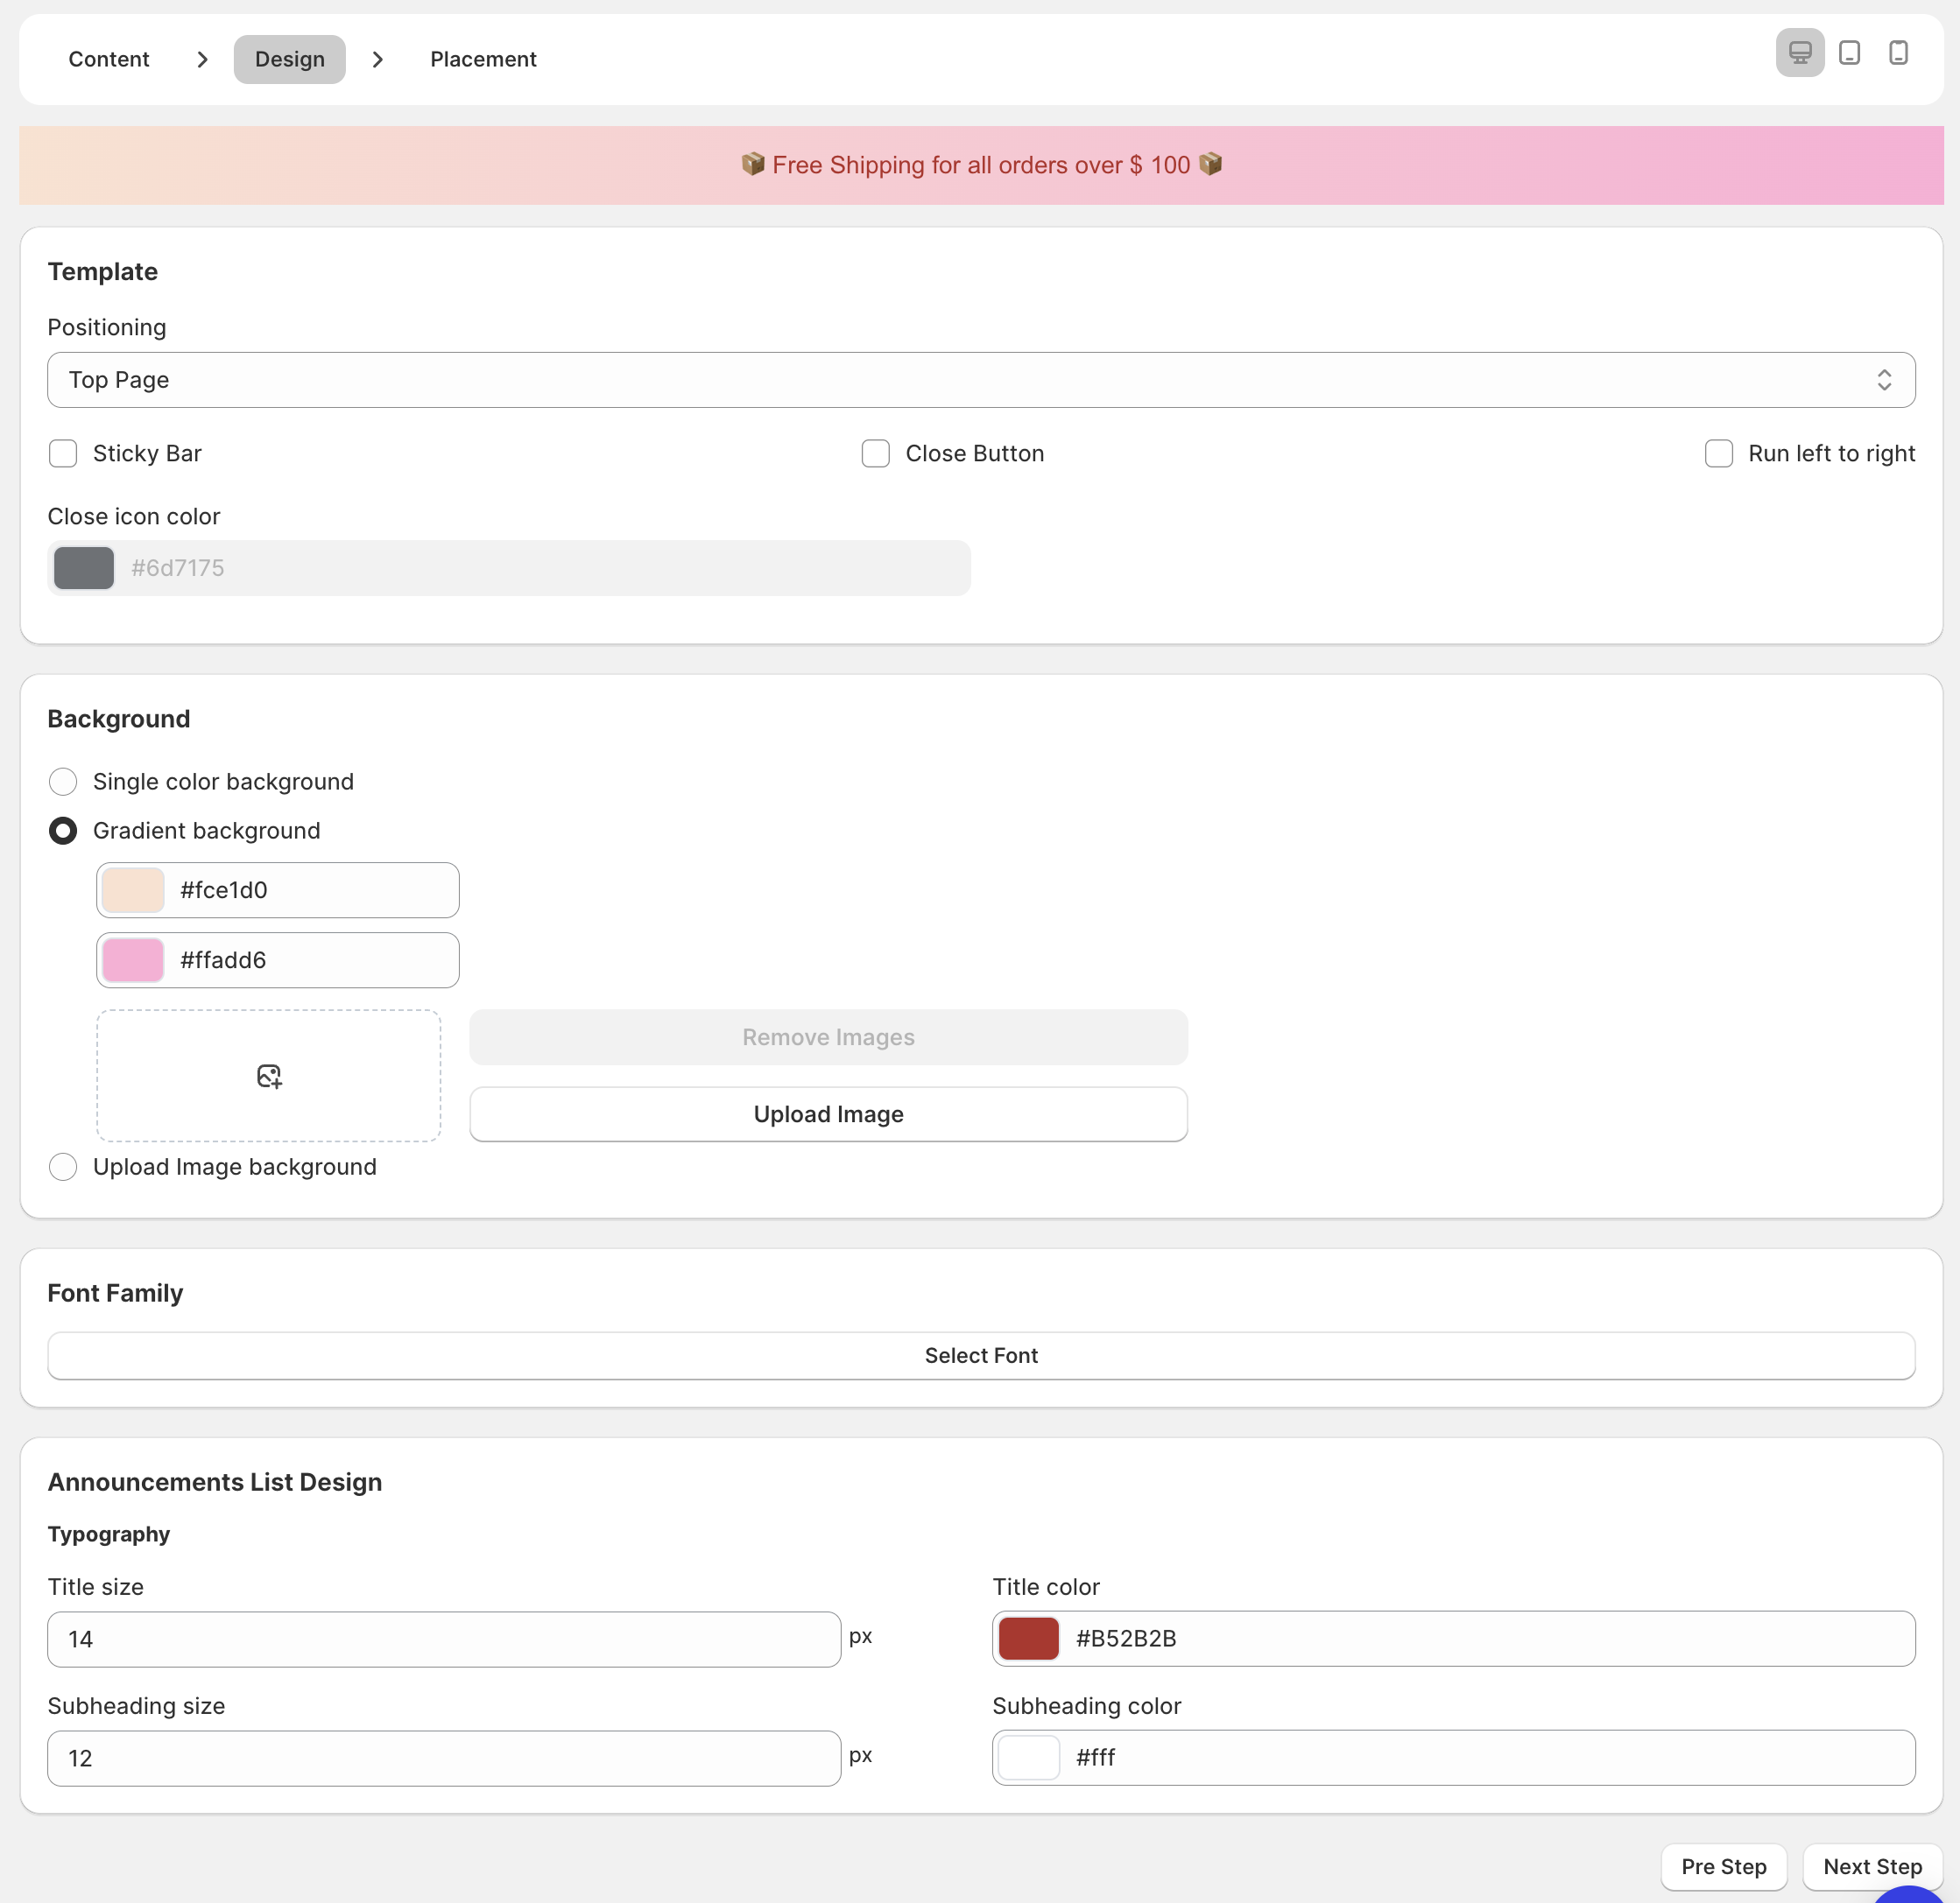Go to the Content step tab
1960x1903 pixels.
coord(109,60)
